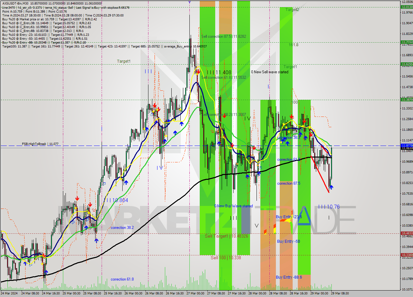This screenshot has width=413, height=297.
Task: Click the 'FSB-HighToBreak | 11.077' label
Action: [x=40, y=144]
